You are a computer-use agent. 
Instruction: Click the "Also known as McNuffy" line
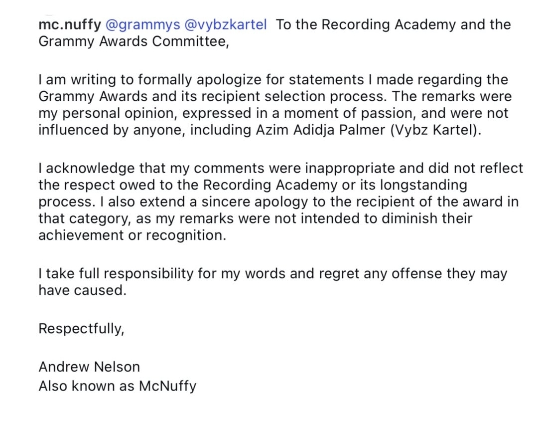coord(117,386)
